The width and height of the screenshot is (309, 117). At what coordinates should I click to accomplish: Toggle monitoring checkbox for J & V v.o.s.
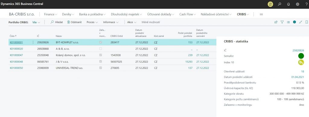[101, 62]
